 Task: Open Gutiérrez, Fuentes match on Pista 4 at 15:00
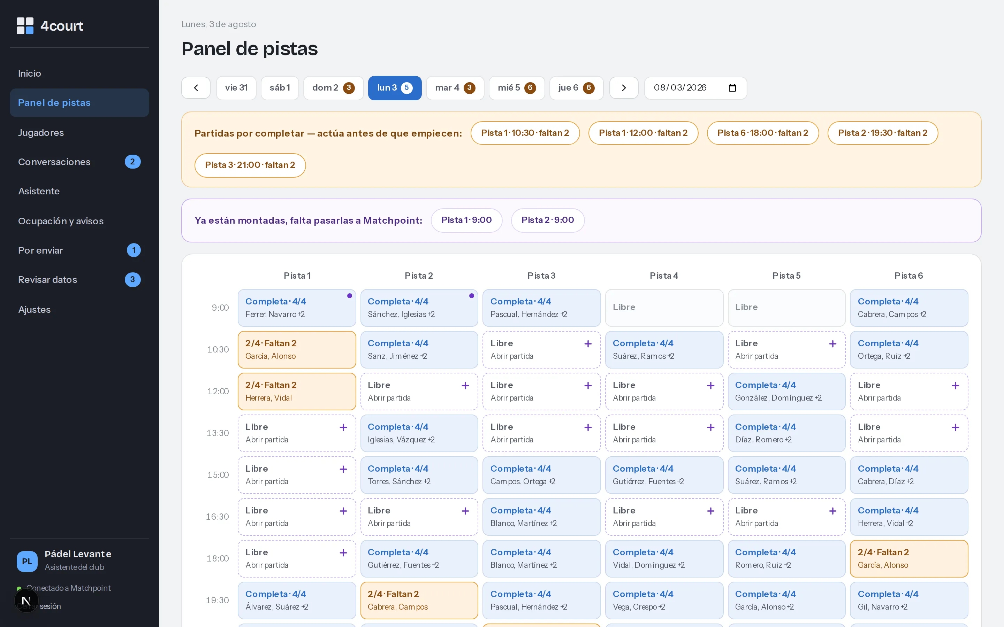point(664,475)
